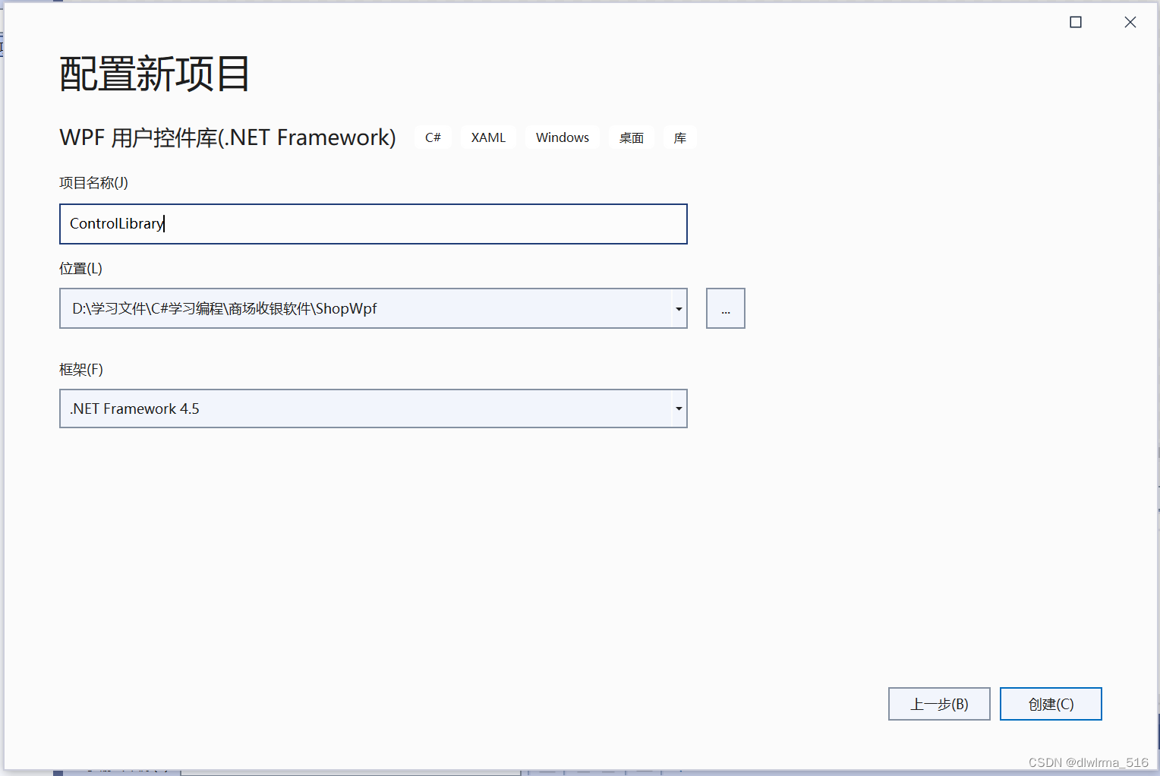The width and height of the screenshot is (1160, 776).
Task: Click the C# tag label
Action: pyautogui.click(x=433, y=137)
